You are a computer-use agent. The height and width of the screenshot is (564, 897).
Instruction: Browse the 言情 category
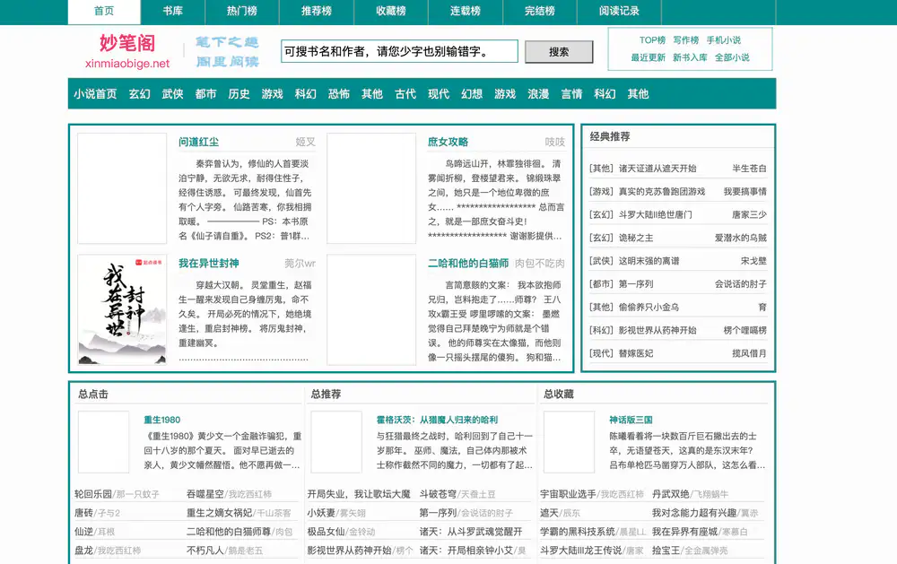pos(571,94)
